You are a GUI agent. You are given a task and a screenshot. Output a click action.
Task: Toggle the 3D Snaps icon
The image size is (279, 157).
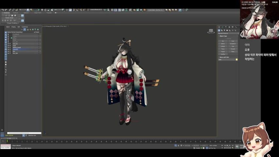click(x=74, y=10)
